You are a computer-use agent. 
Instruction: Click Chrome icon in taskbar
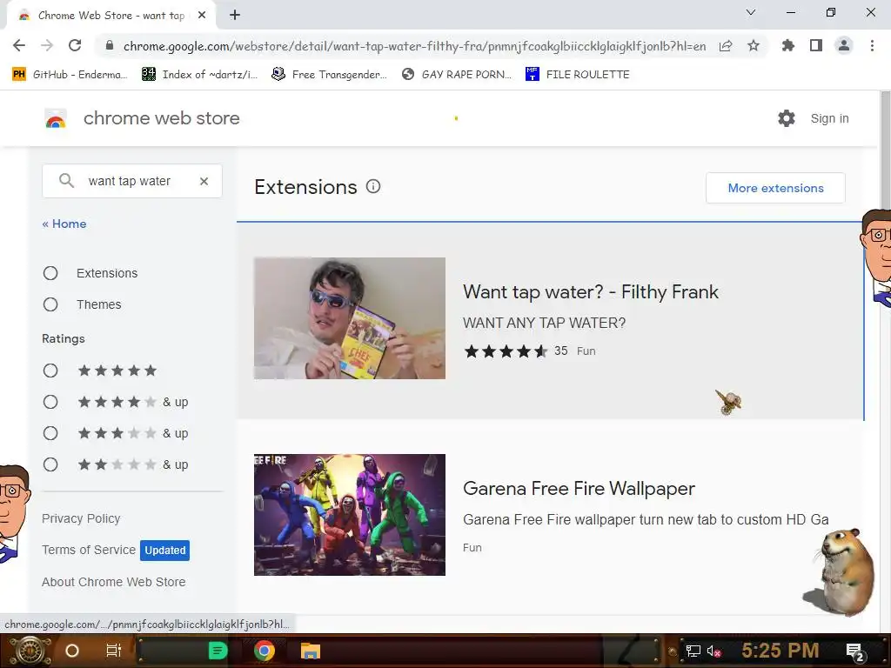pyautogui.click(x=265, y=651)
